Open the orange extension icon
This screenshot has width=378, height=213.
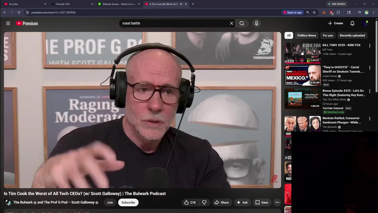324,12
